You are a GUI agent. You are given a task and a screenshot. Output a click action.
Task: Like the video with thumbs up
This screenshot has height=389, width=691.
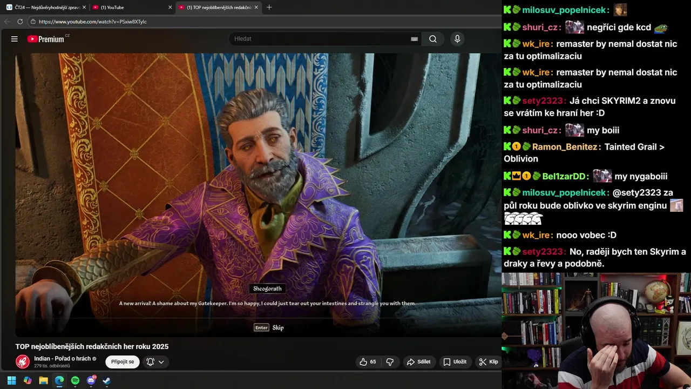click(368, 361)
